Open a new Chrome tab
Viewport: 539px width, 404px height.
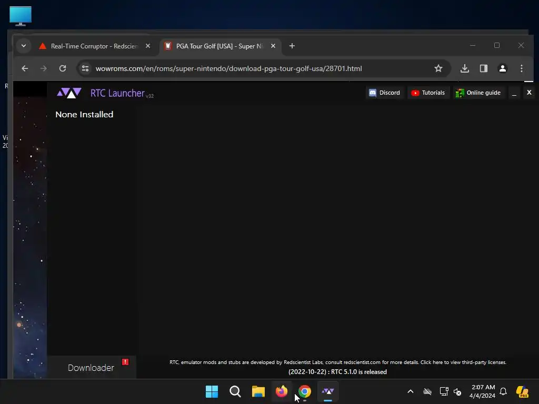[x=292, y=46]
